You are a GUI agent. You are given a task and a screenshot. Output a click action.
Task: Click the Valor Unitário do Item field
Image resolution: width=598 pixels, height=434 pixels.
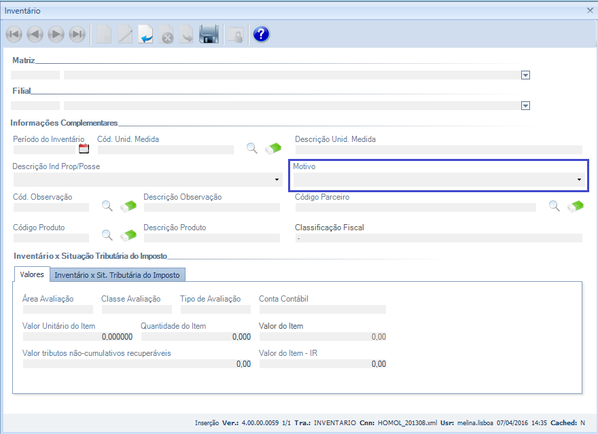[x=77, y=336]
